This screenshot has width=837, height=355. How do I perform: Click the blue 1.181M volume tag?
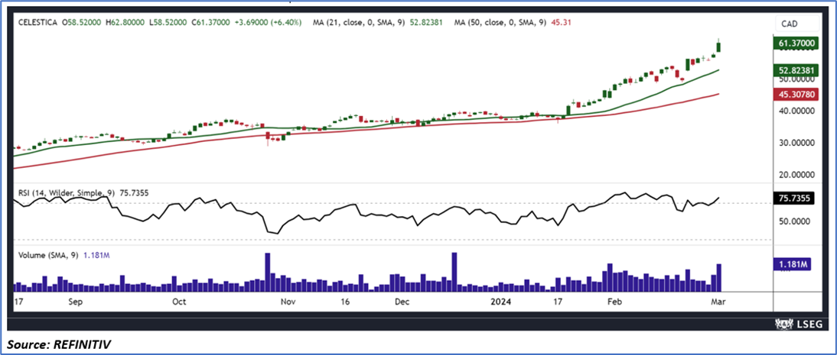[x=792, y=263]
